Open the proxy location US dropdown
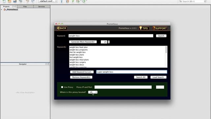Image resolution: width=211 pixels, height=119 pixels. click(x=93, y=92)
